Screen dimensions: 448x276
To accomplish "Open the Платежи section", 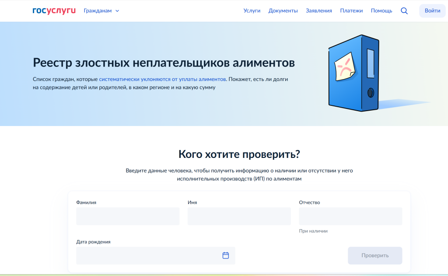I will click(351, 10).
